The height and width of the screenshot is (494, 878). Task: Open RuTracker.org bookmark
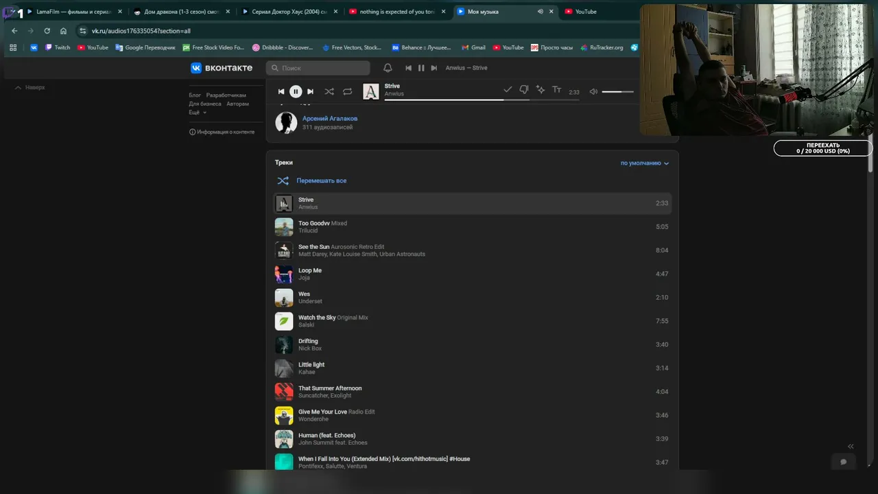(x=602, y=47)
